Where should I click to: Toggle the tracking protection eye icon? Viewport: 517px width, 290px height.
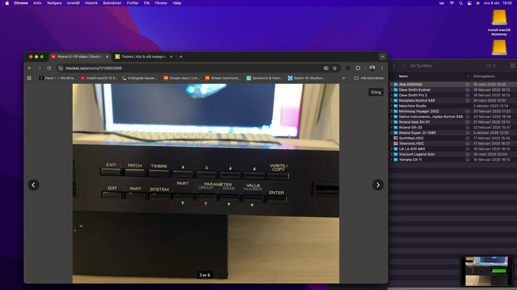coord(326,68)
